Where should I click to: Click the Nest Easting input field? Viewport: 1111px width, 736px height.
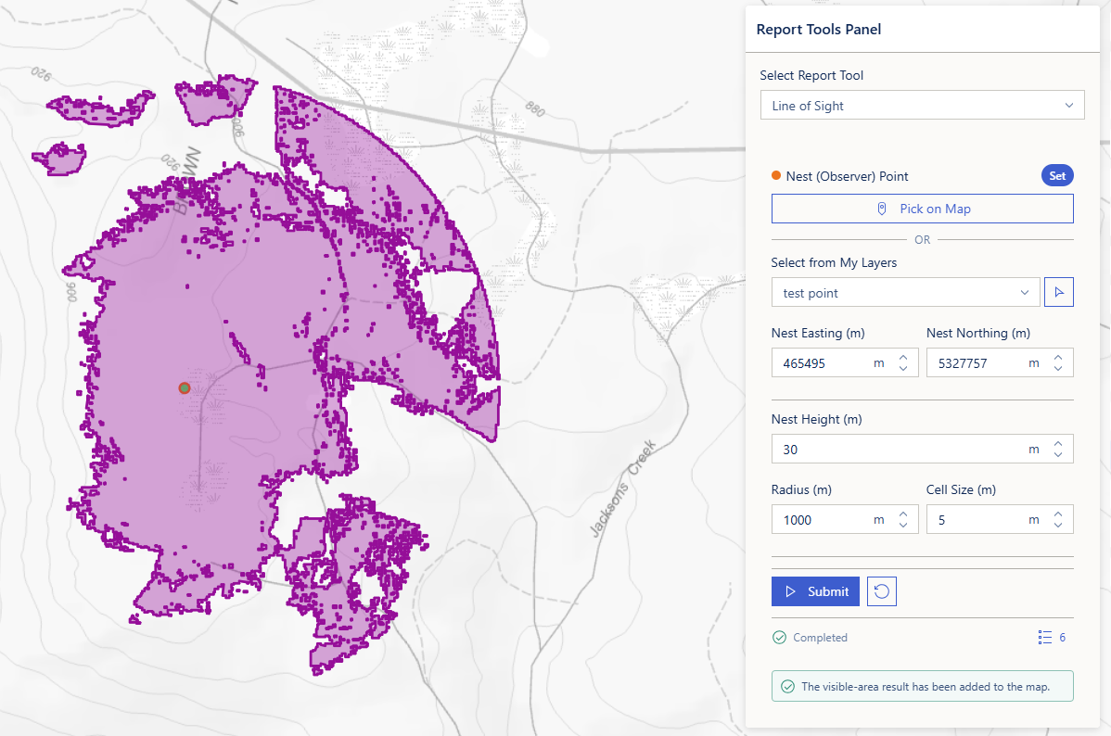click(845, 362)
